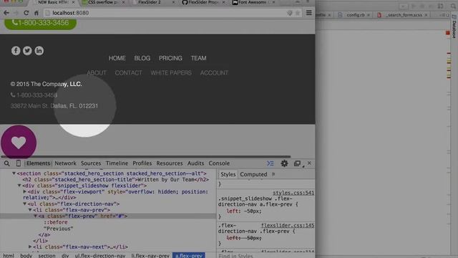Click the PRICING footer link

[170, 58]
